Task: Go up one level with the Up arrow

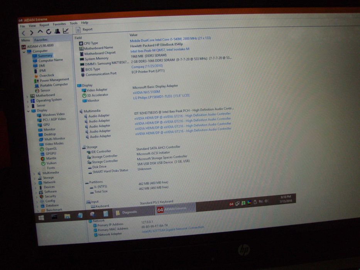Action: coord(40,32)
